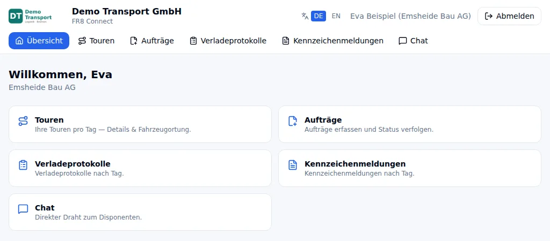The width and height of the screenshot is (550, 241).
Task: Click the home icon in Übersicht tab
Action: [x=20, y=41]
